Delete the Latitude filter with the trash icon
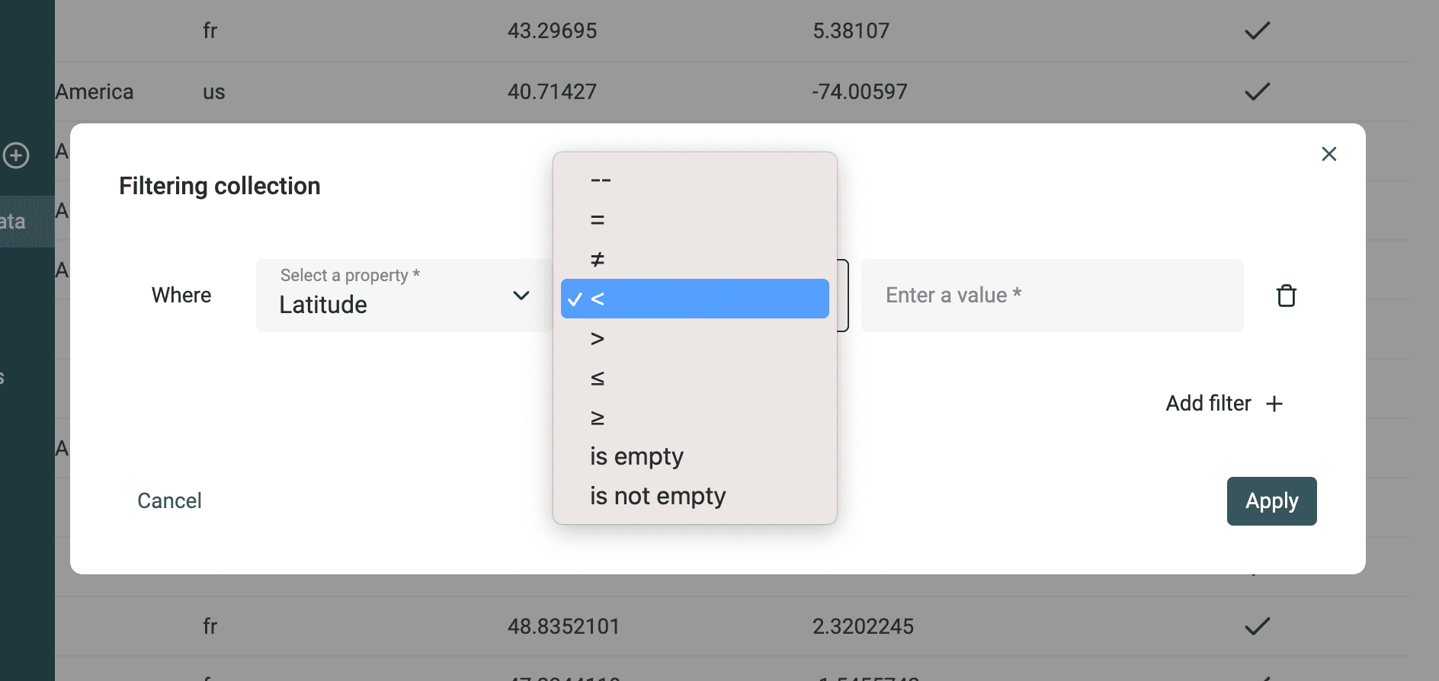This screenshot has height=681, width=1439. 1287,296
